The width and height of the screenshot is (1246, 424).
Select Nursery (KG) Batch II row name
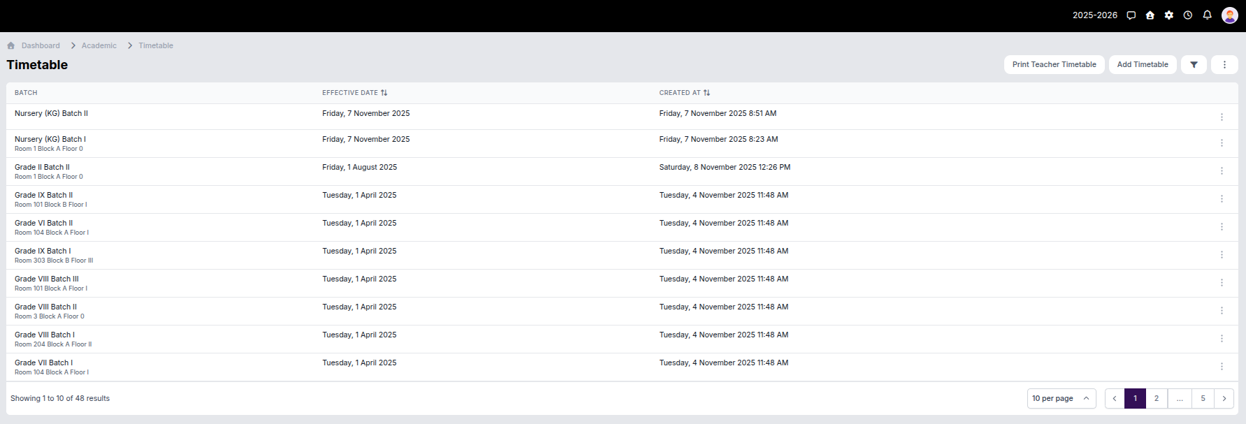[x=51, y=113]
